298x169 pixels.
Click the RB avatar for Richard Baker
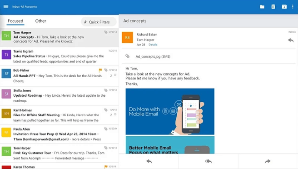pyautogui.click(x=127, y=37)
